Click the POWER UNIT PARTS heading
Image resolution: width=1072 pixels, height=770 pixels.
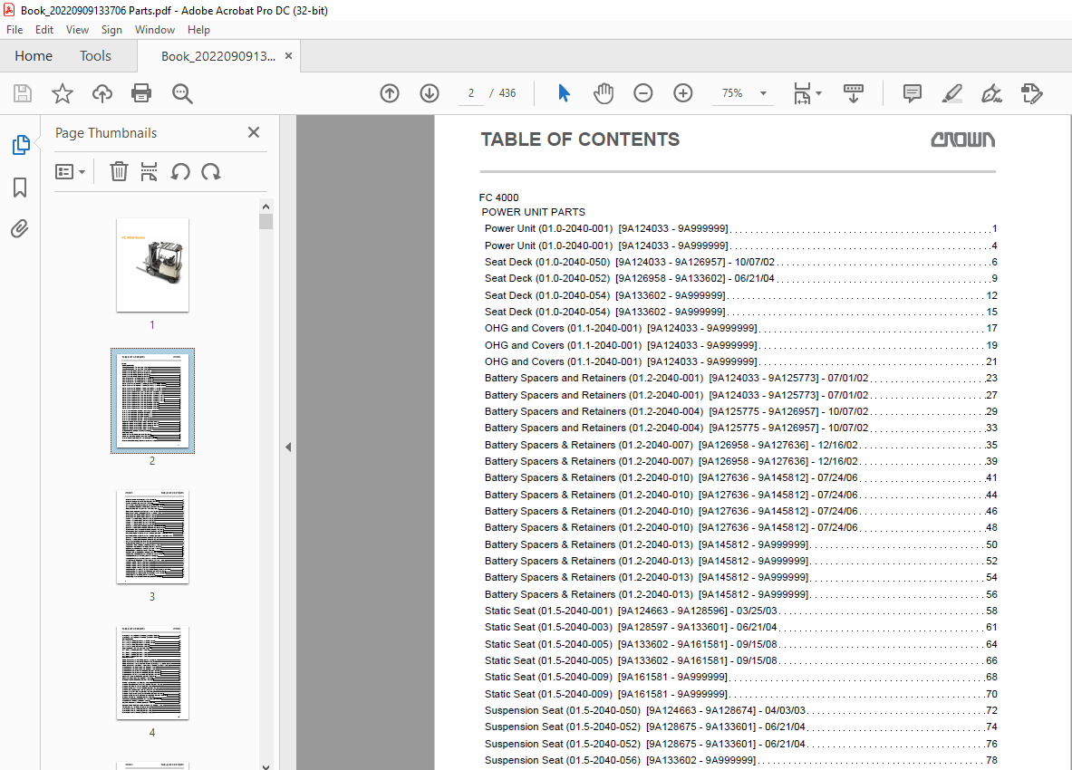533,213
